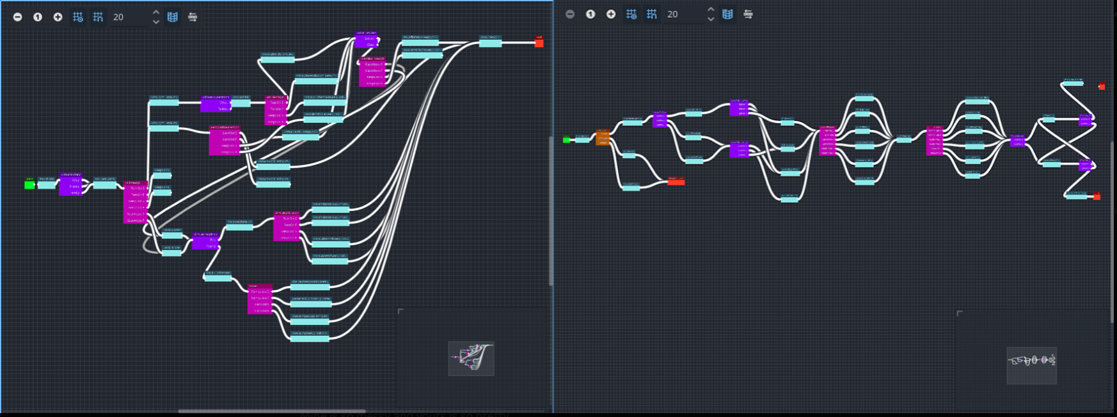This screenshot has height=417, width=1117.
Task: Toggle the minimap in the left graph
Action: (x=173, y=17)
